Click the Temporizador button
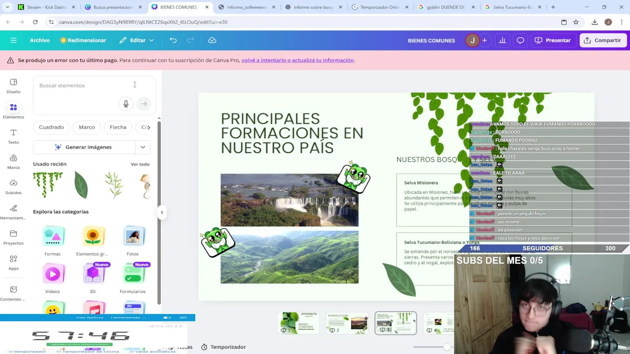Viewport: 630px width, 354px height. [x=223, y=347]
